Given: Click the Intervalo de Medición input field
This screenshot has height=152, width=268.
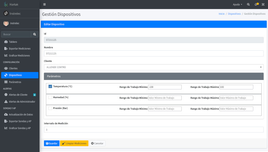Looking at the screenshot, I should pos(154,129).
